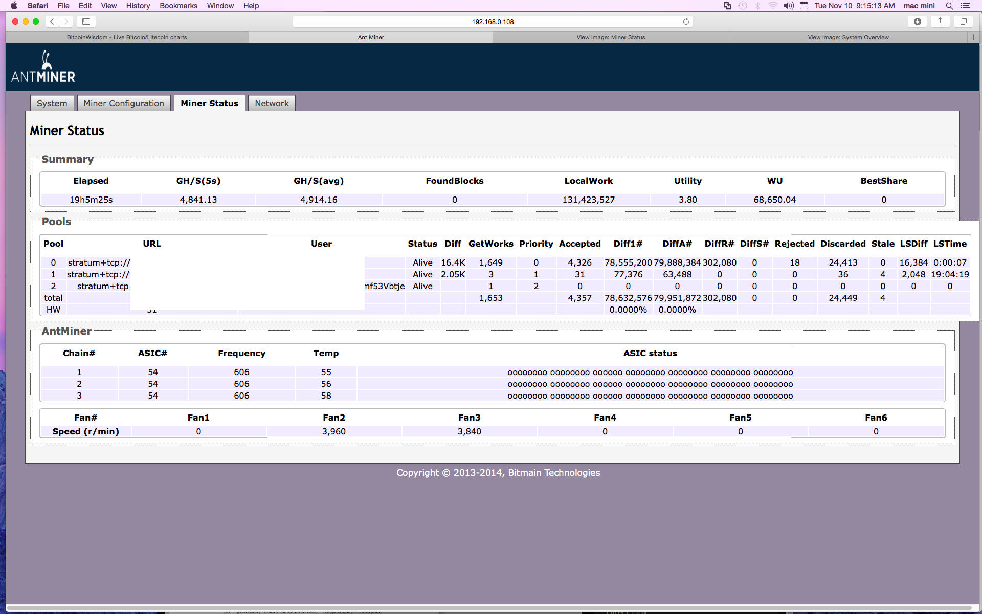
Task: Click the Safari forward arrow button
Action: (x=66, y=21)
